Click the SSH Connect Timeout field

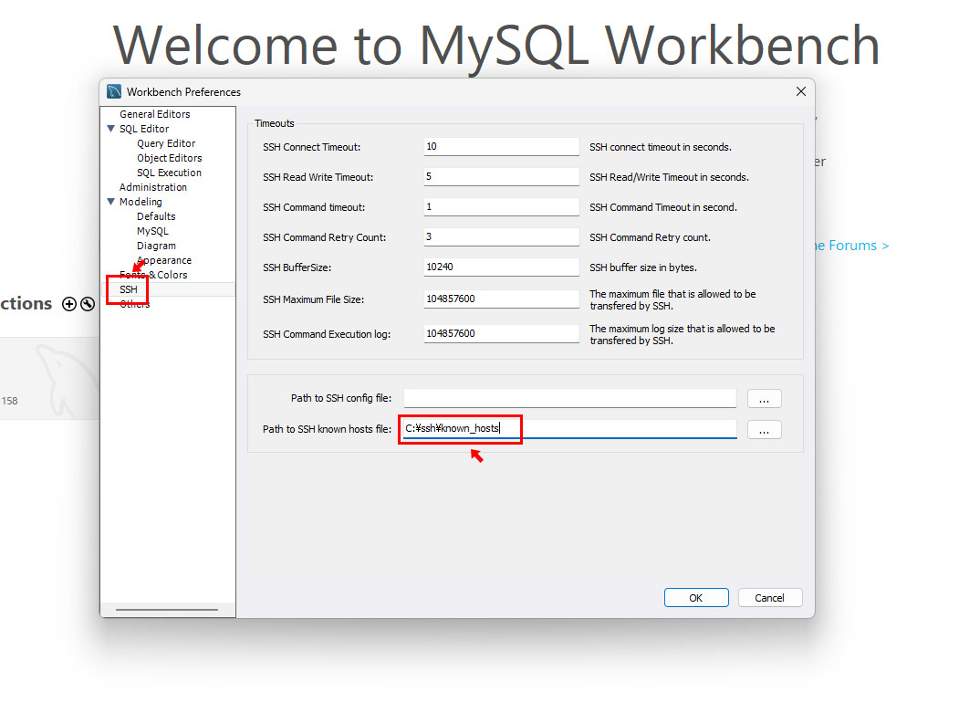click(x=502, y=146)
